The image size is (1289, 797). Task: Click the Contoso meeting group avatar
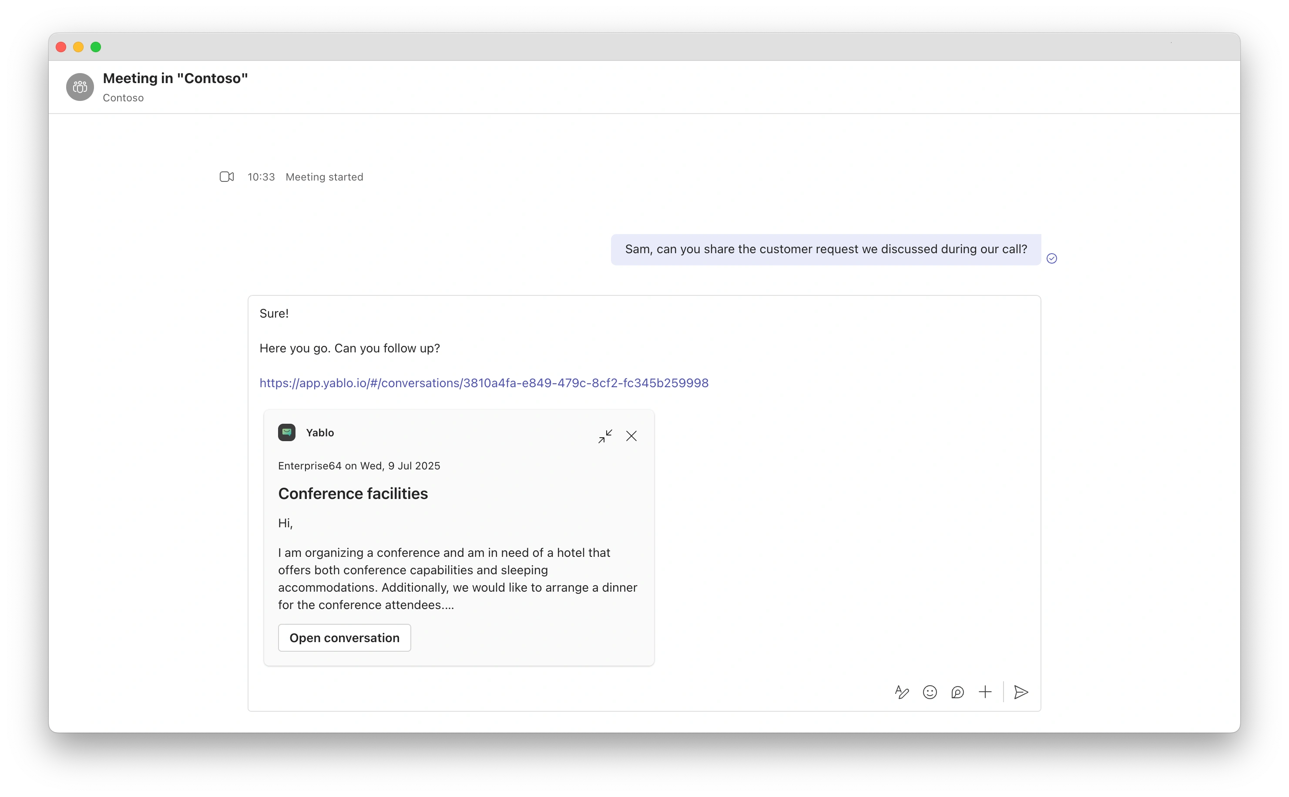pos(80,87)
